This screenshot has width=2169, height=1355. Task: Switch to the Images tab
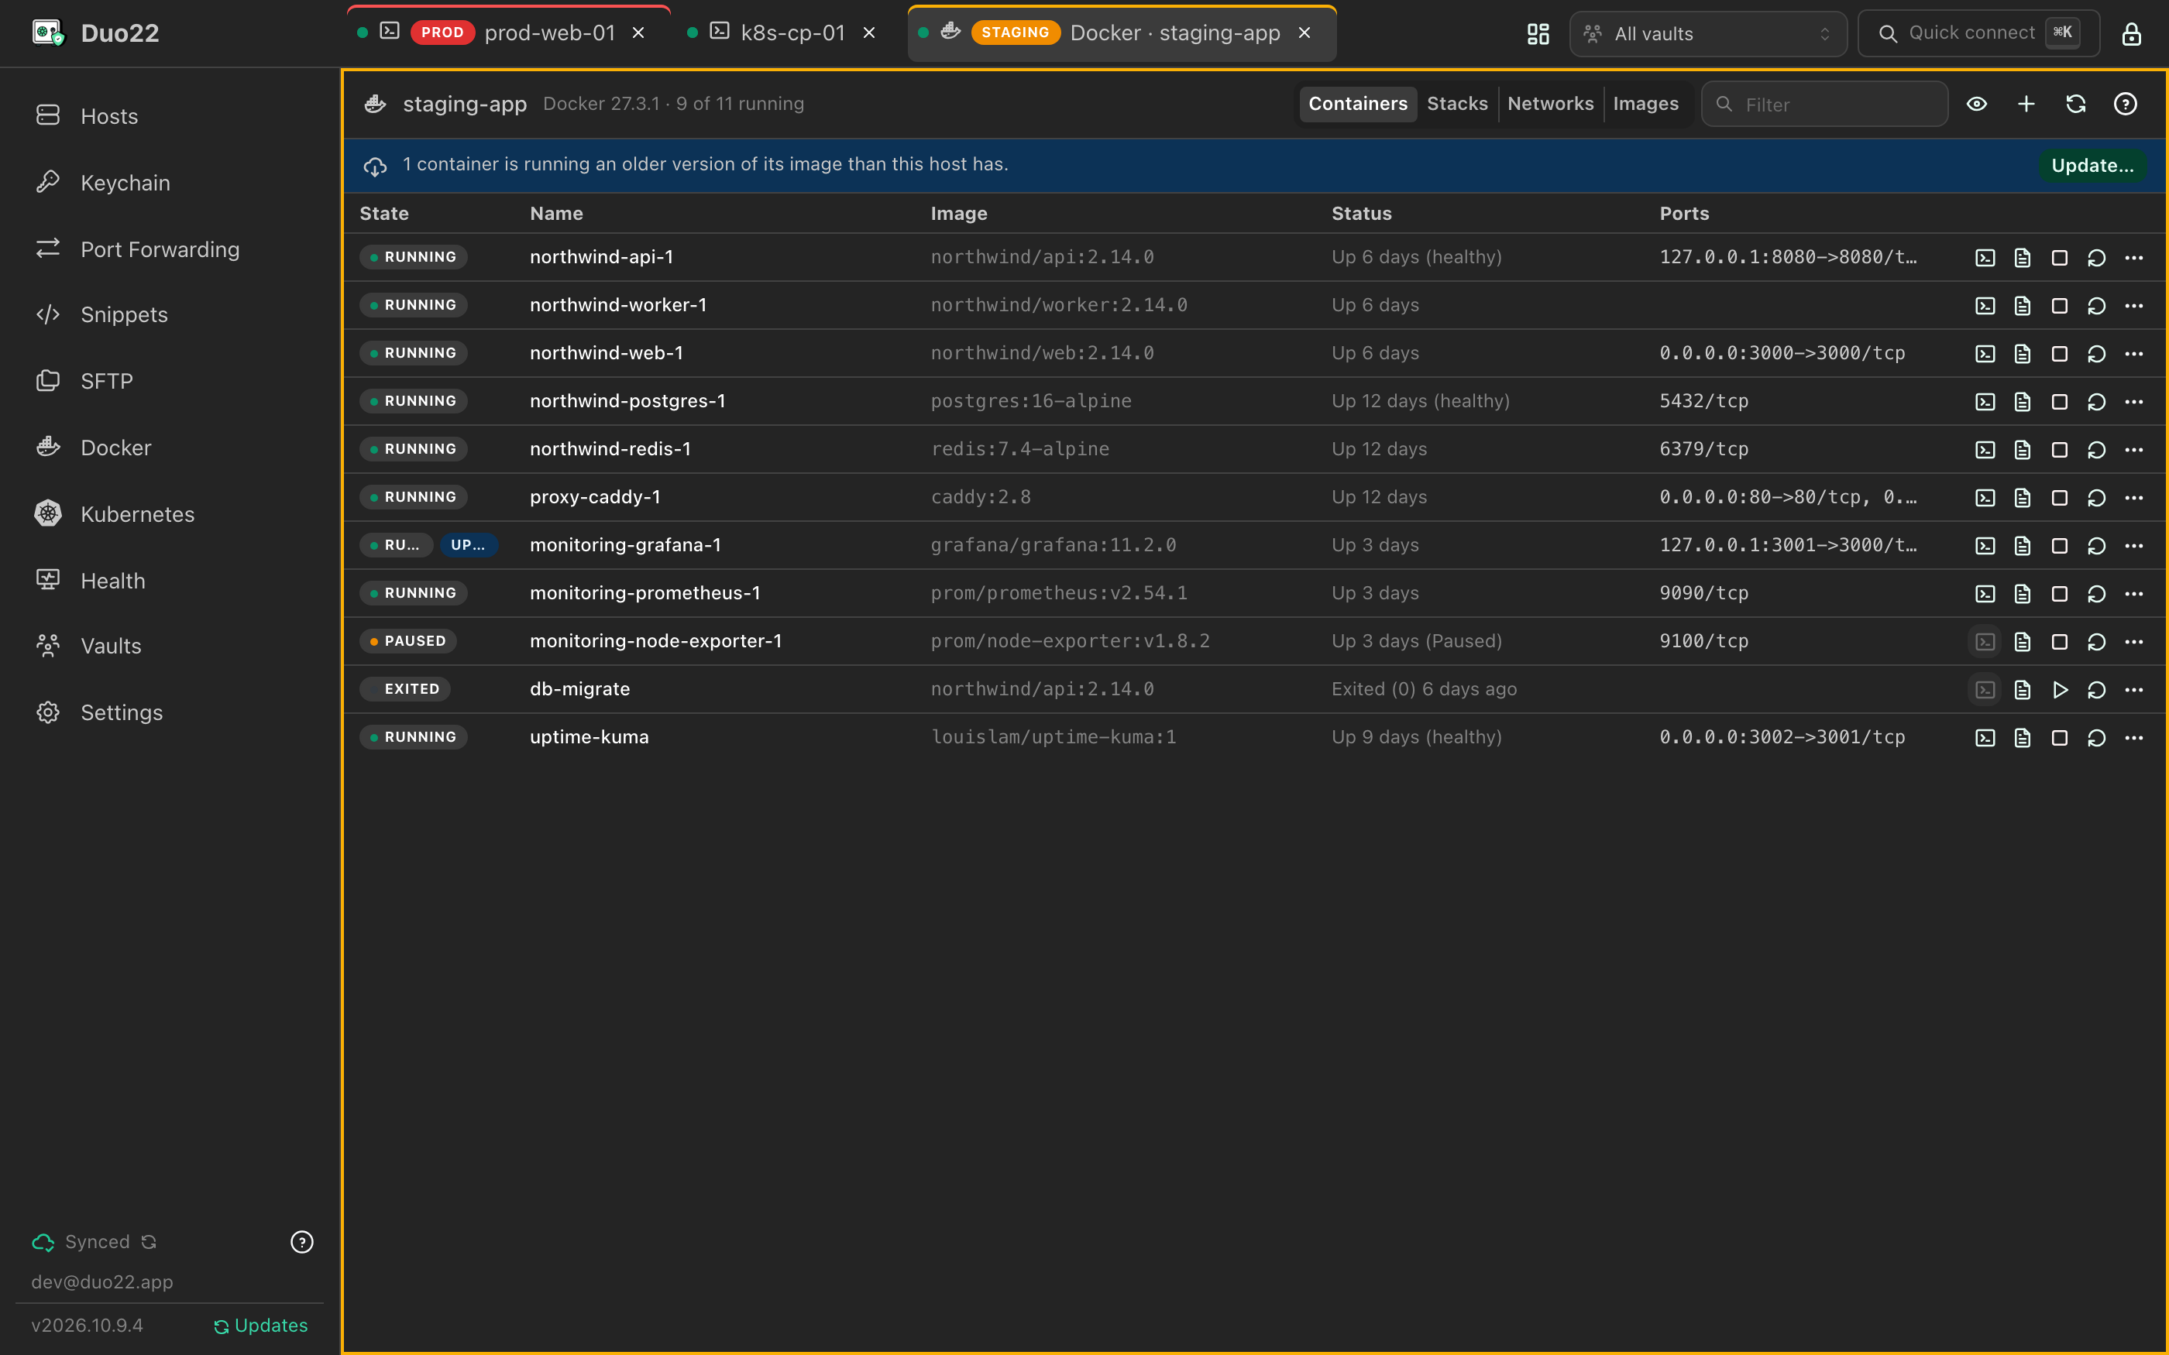[1645, 104]
